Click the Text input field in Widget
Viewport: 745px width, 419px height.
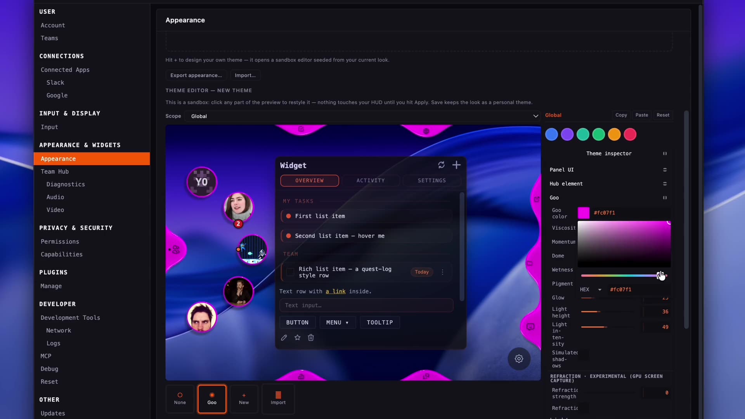[366, 305]
